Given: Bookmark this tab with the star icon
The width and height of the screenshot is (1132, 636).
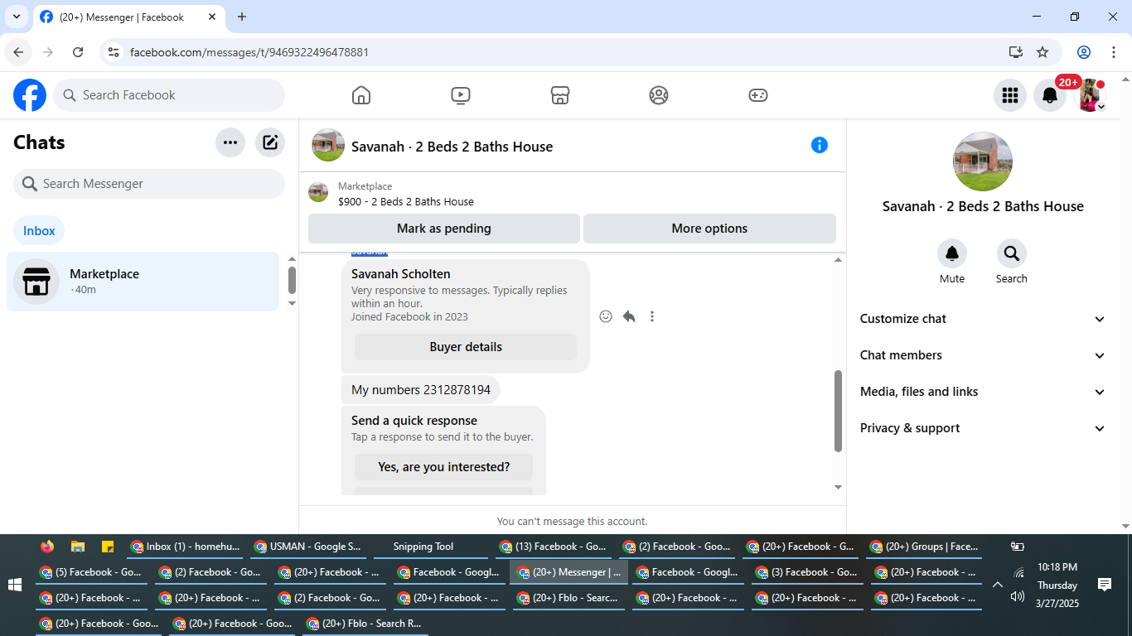Looking at the screenshot, I should point(1043,52).
